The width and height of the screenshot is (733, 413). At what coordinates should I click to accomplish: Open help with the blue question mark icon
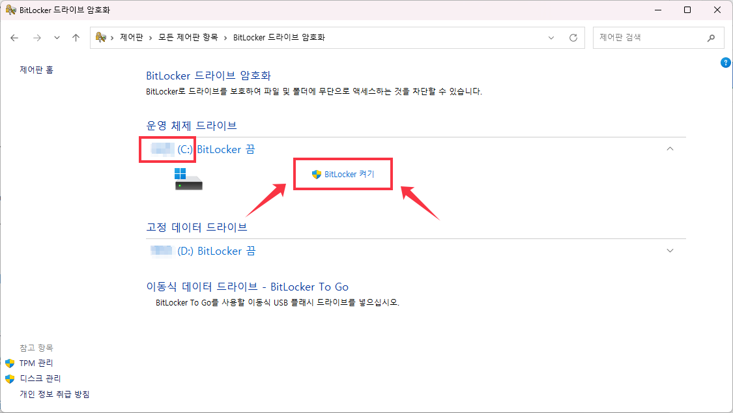(725, 63)
